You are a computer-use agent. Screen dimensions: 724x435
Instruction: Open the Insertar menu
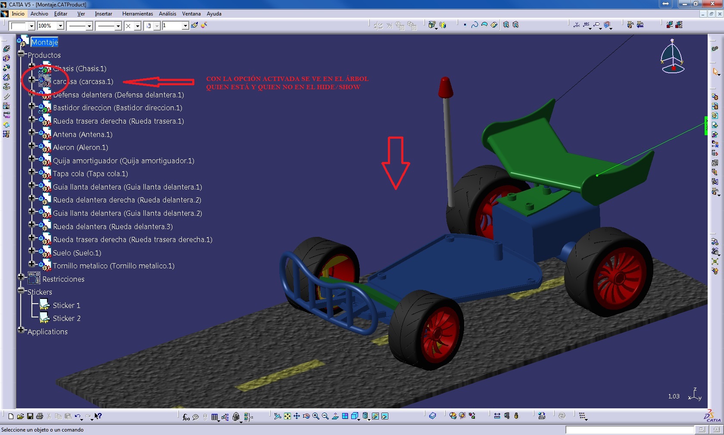(103, 14)
